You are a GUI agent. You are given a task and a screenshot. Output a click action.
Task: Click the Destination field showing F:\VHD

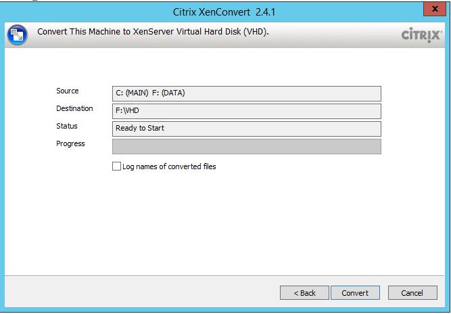[247, 111]
